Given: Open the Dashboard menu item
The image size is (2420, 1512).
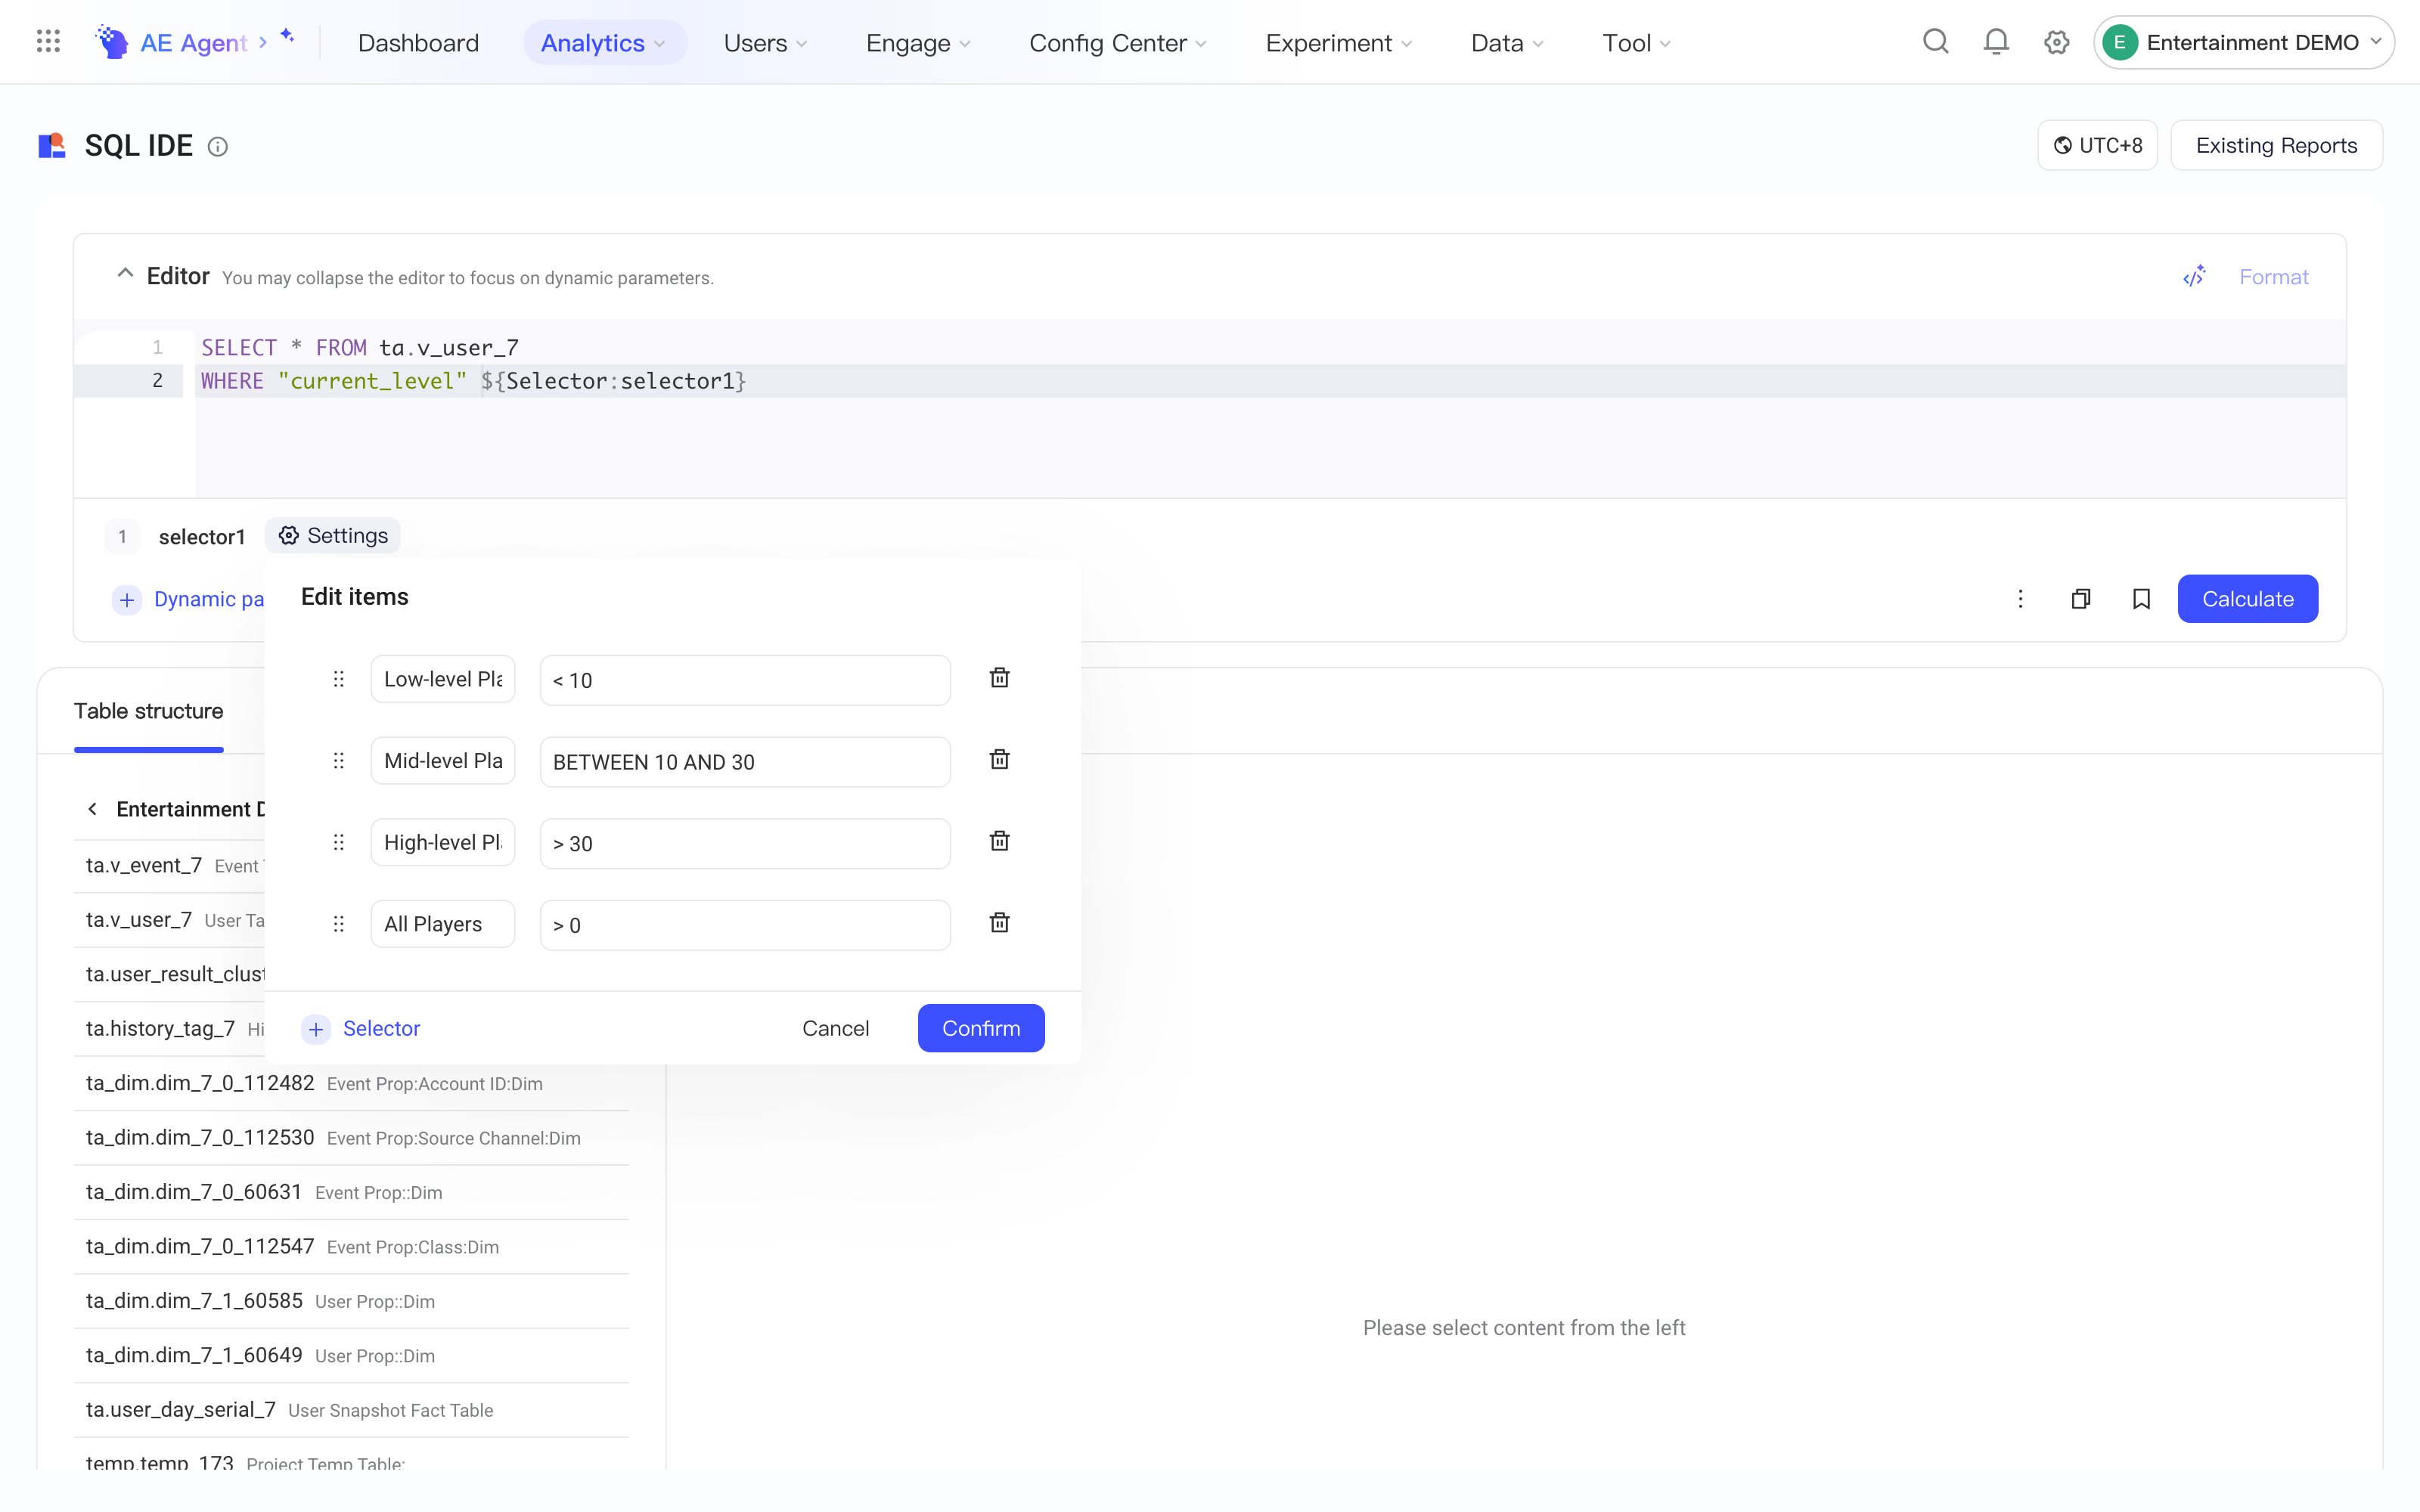Looking at the screenshot, I should coord(418,43).
